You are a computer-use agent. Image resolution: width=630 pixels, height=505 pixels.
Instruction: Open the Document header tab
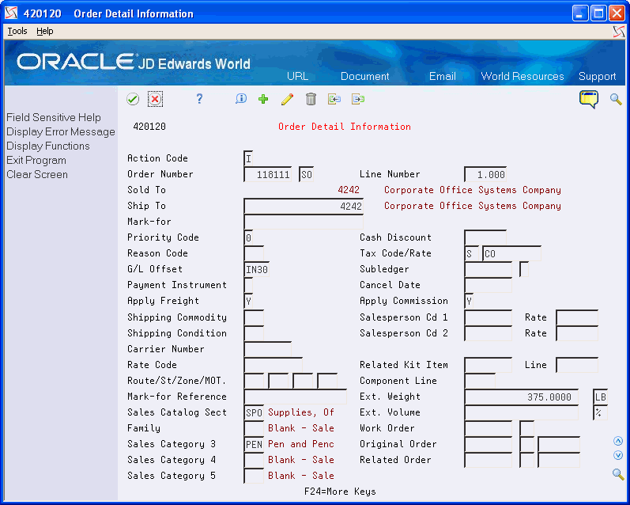coord(365,76)
